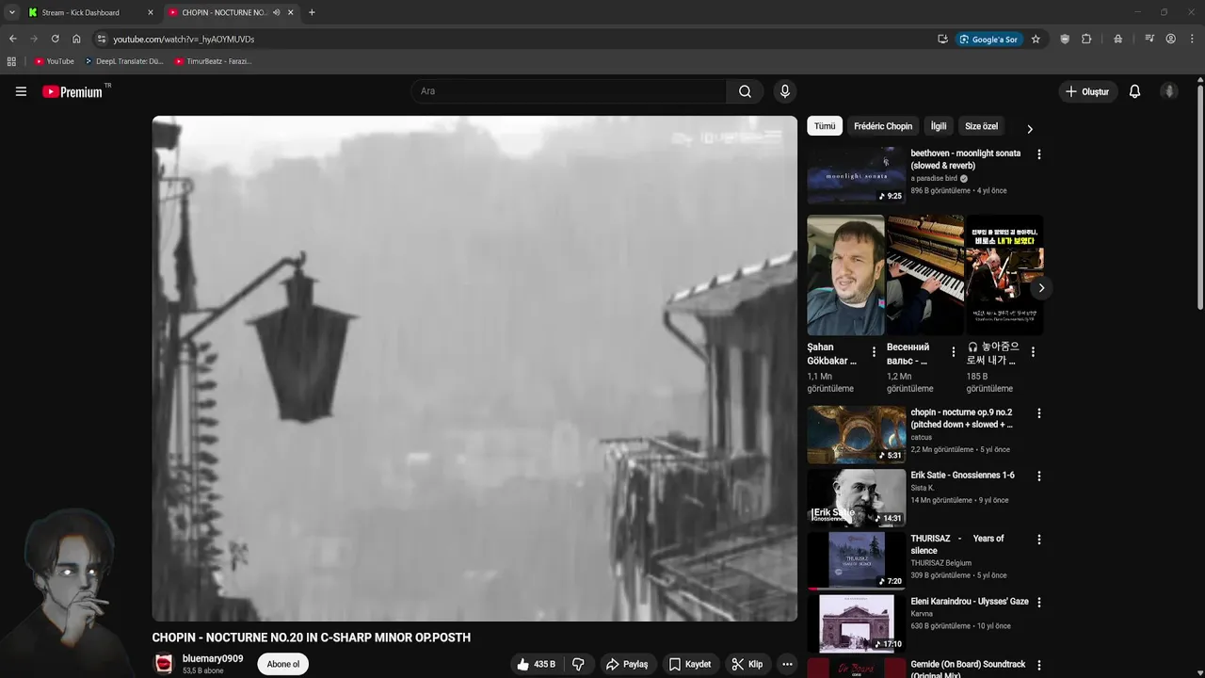Viewport: 1205px width, 678px height.
Task: Open Chrome apps grid in bookmarks bar
Action: [11, 61]
